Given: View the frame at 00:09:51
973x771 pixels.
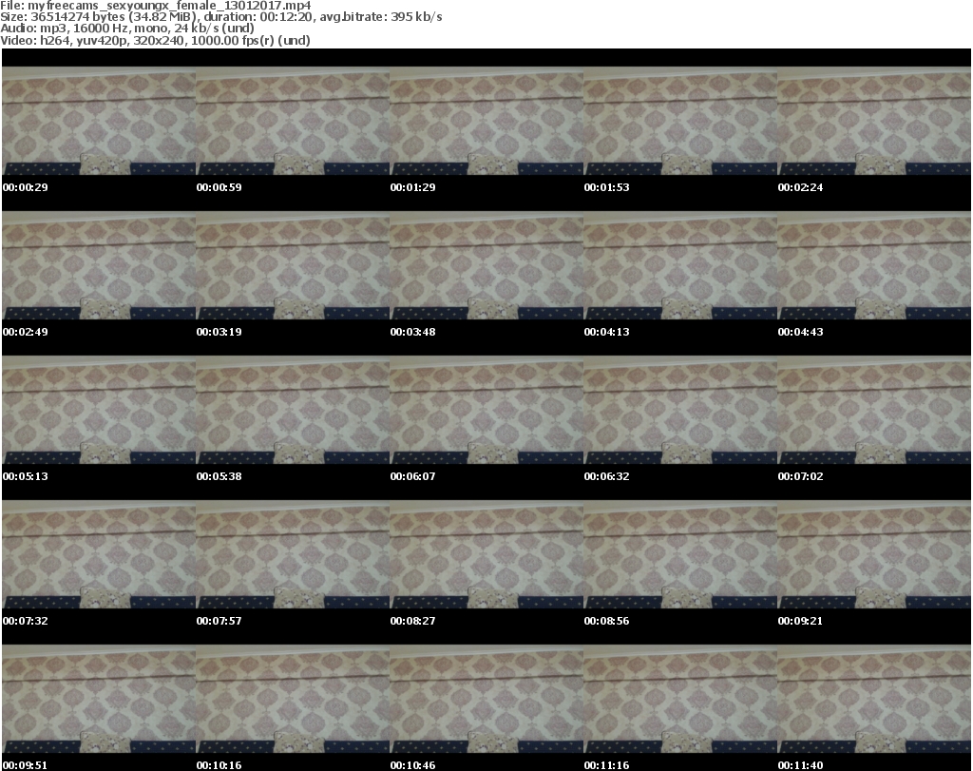Looking at the screenshot, I should (x=99, y=700).
